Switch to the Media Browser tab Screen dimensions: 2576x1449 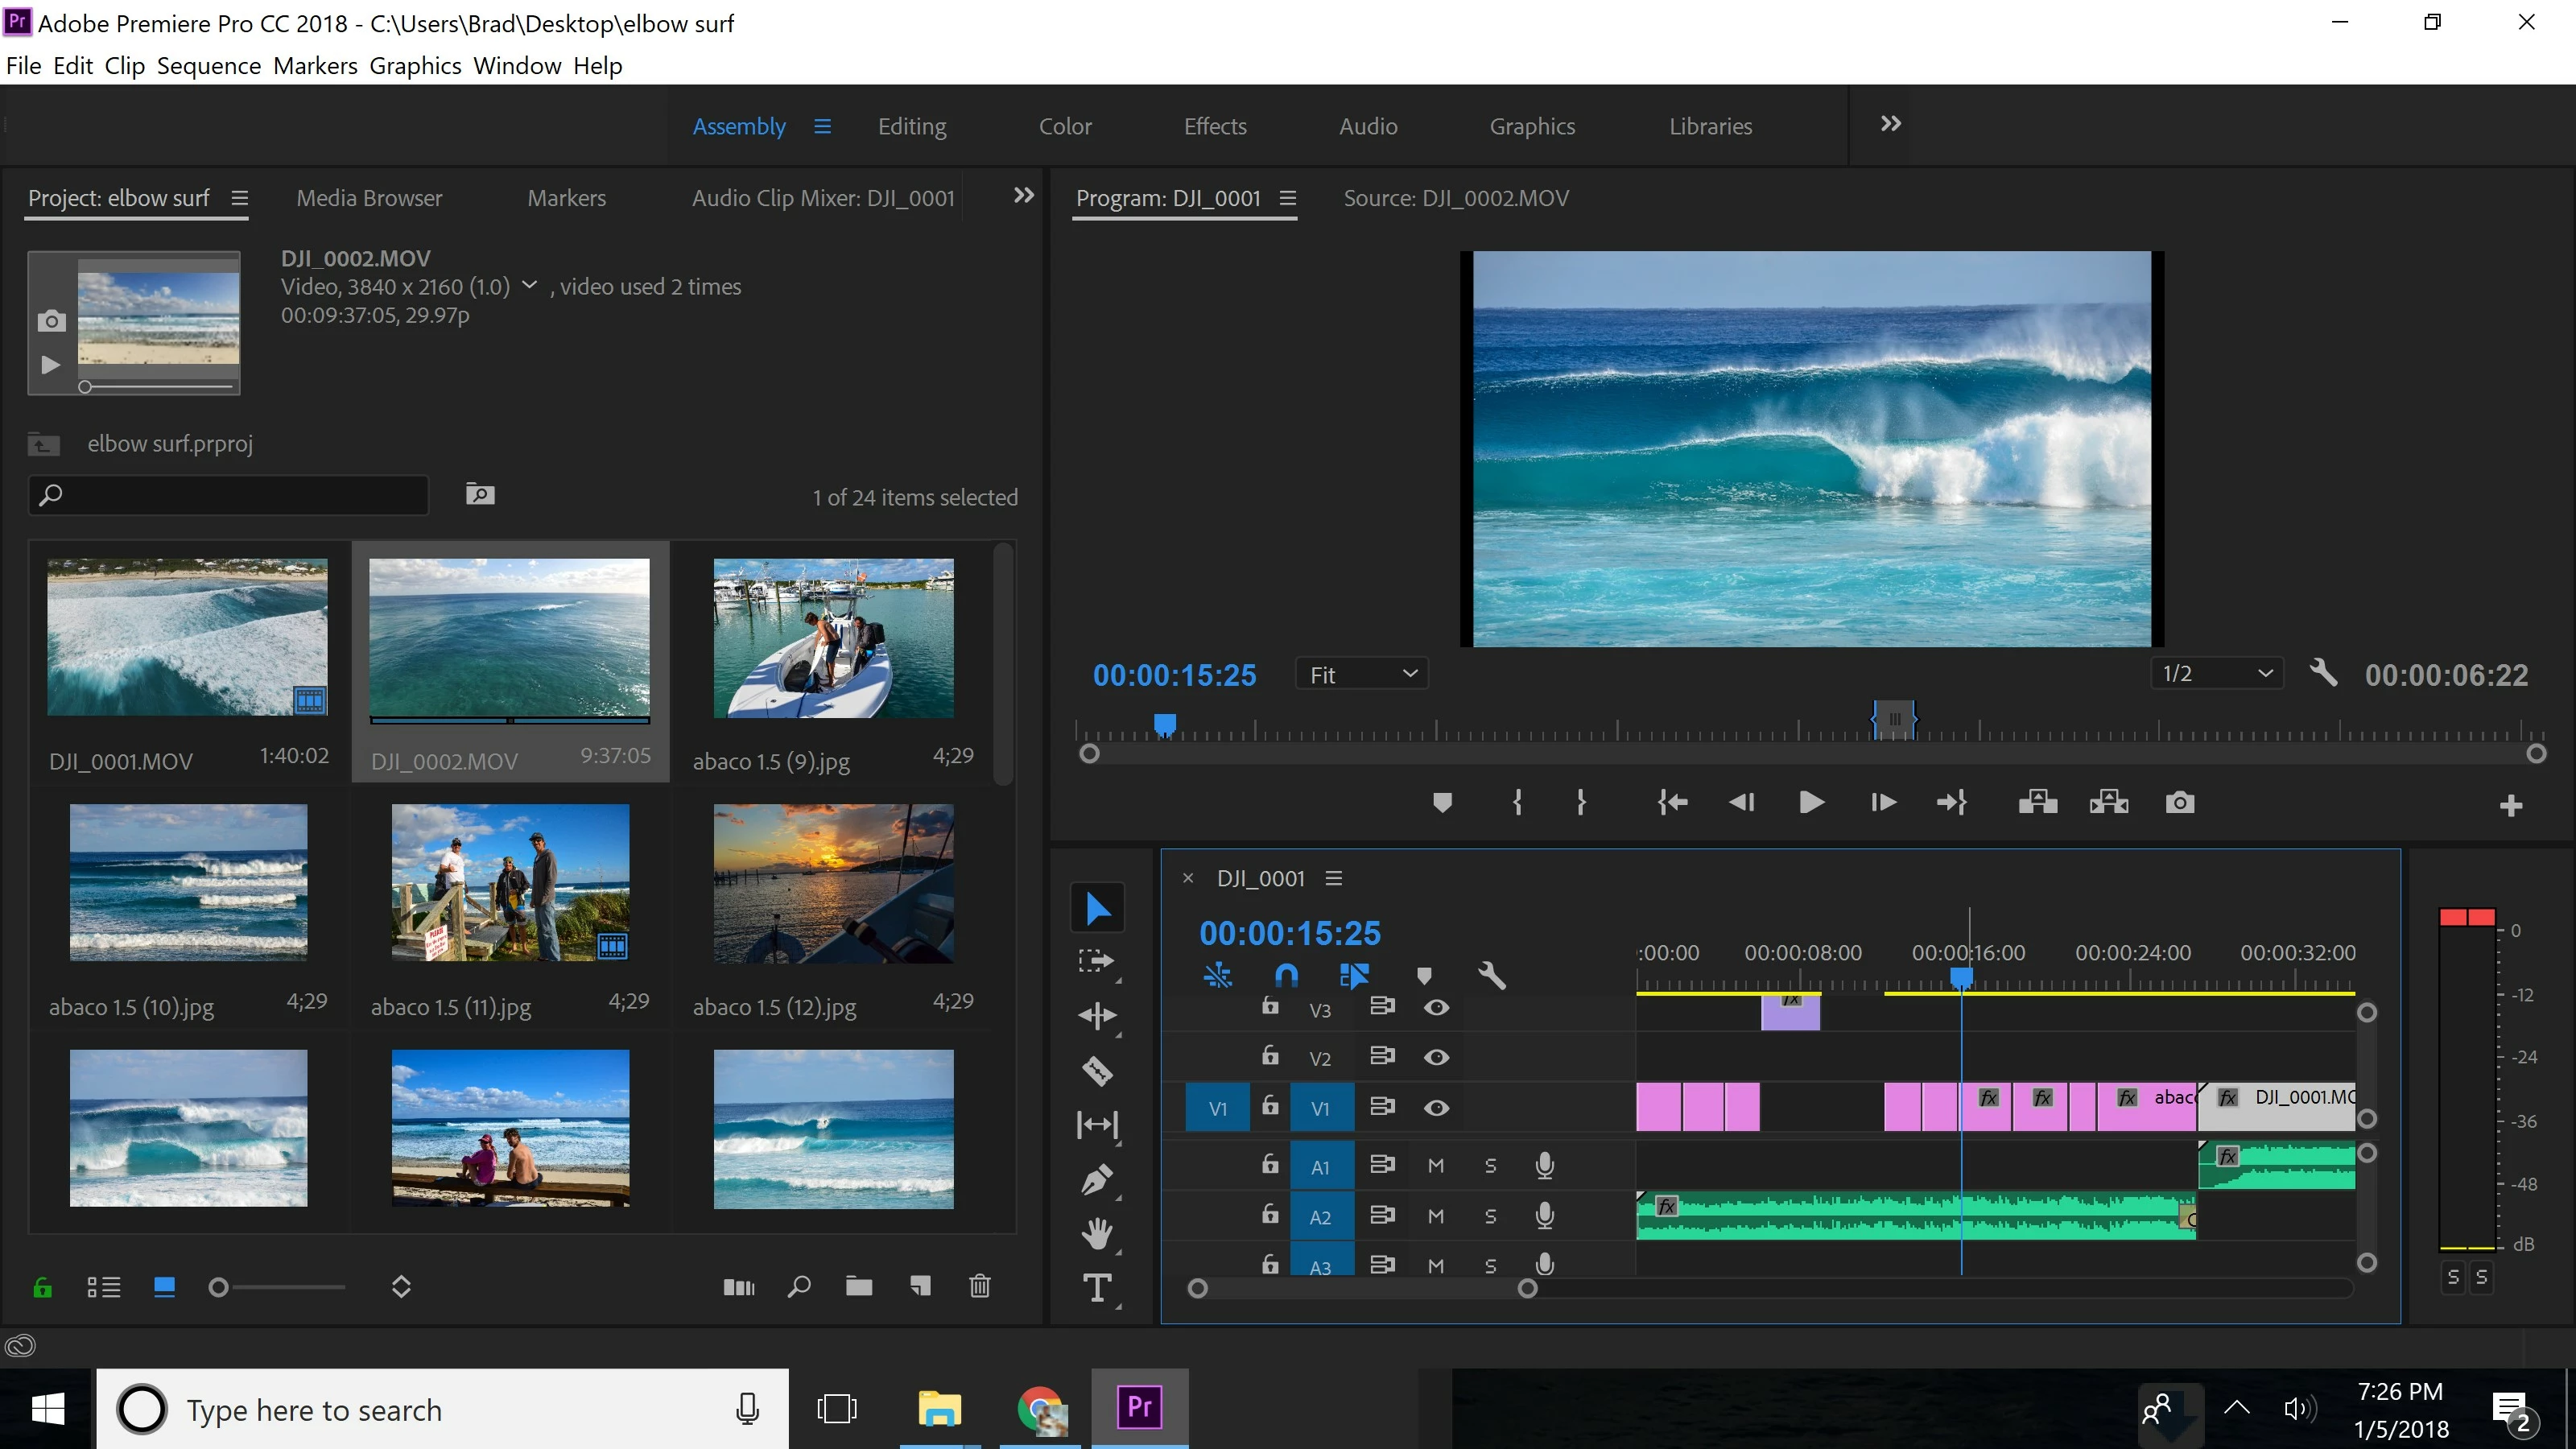click(x=369, y=198)
